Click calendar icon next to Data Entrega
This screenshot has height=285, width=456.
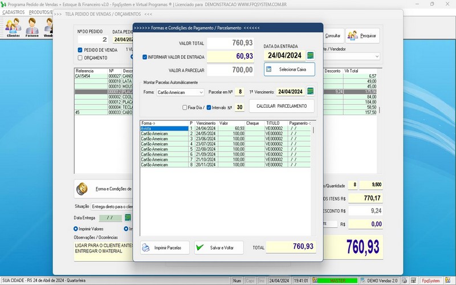(128, 218)
